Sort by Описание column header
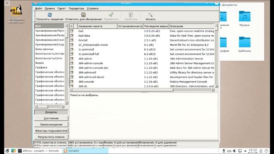This screenshot has height=154, width=274. [x=192, y=26]
